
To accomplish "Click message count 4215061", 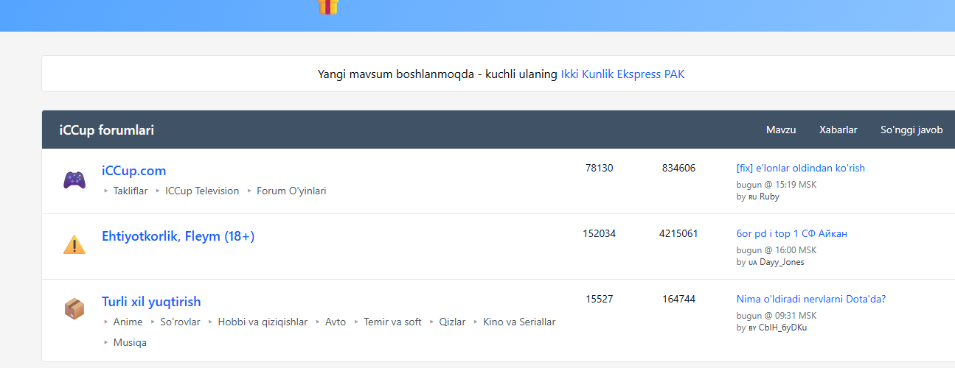I will click(x=678, y=233).
